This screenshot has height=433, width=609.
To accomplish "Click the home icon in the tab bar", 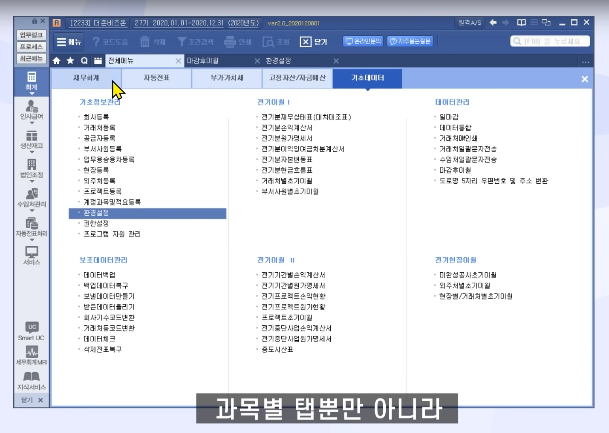I will click(x=57, y=61).
